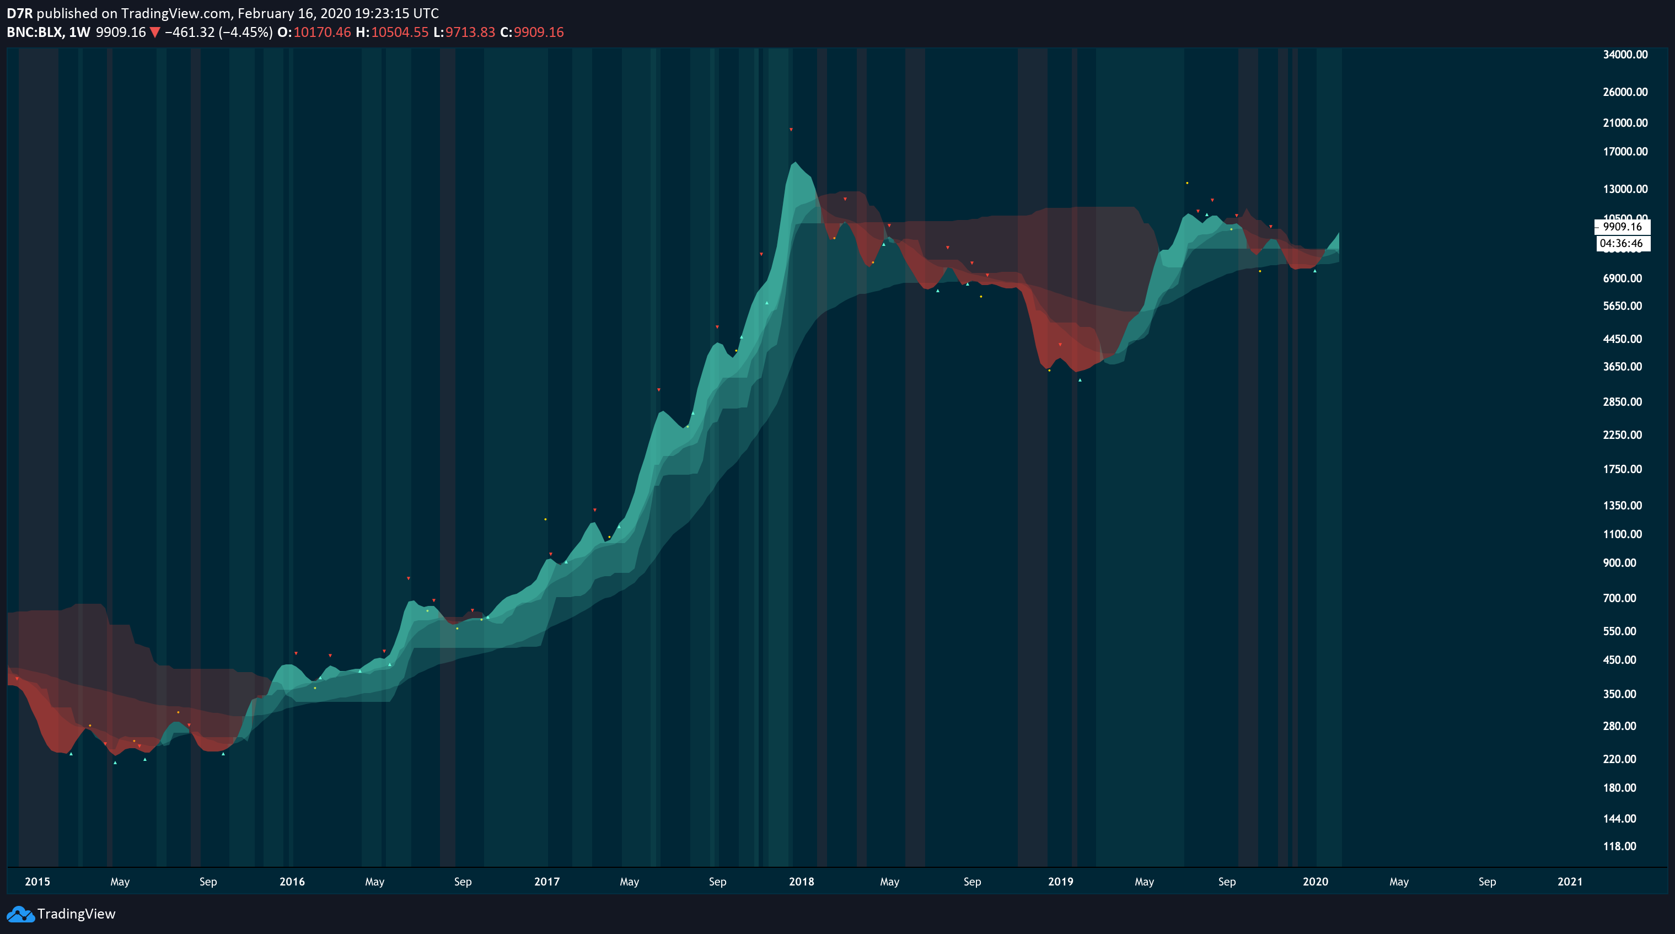The height and width of the screenshot is (934, 1675).
Task: Click the TradingView wordmark text
Action: pyautogui.click(x=76, y=914)
